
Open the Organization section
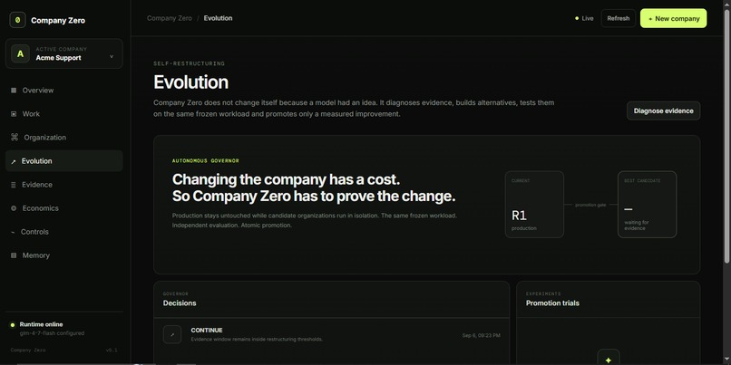64,138
